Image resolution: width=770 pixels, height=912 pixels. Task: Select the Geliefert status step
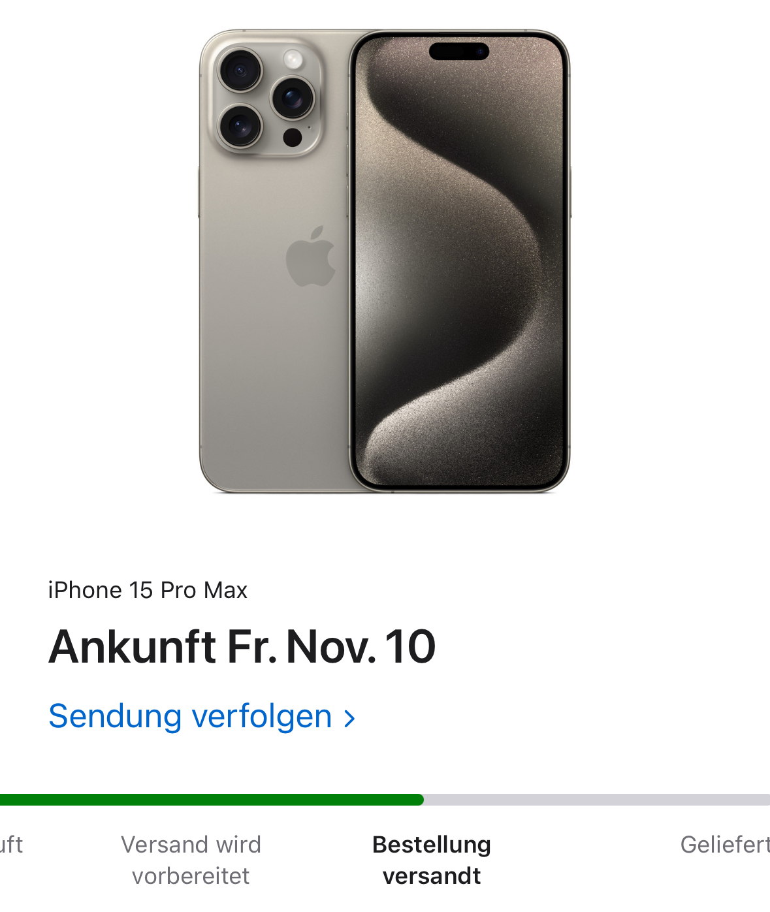(725, 845)
